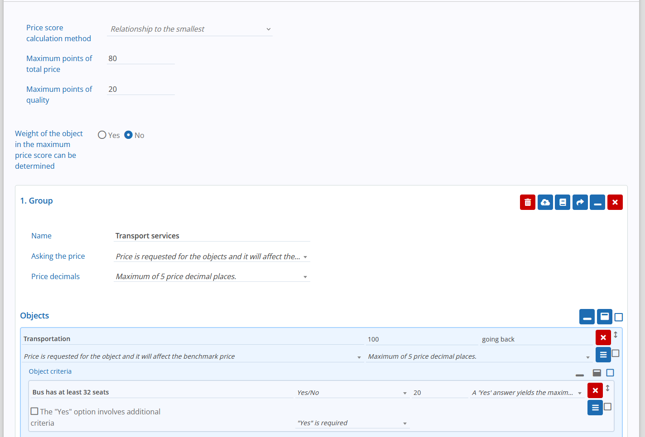Screen dimensions: 645x437
Task: Edit the Transportation object name field
Action: (x=193, y=339)
